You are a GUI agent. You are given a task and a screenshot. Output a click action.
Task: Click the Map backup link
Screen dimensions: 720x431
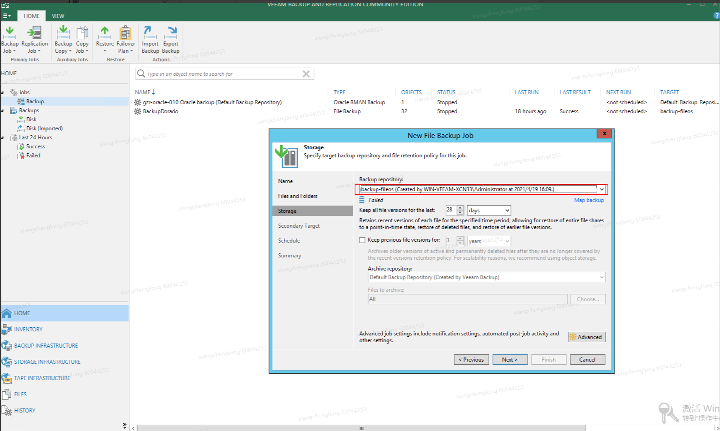pyautogui.click(x=588, y=200)
